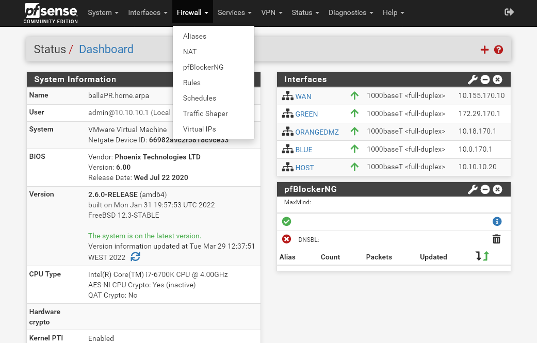Select Aliases from the Firewall menu

194,36
